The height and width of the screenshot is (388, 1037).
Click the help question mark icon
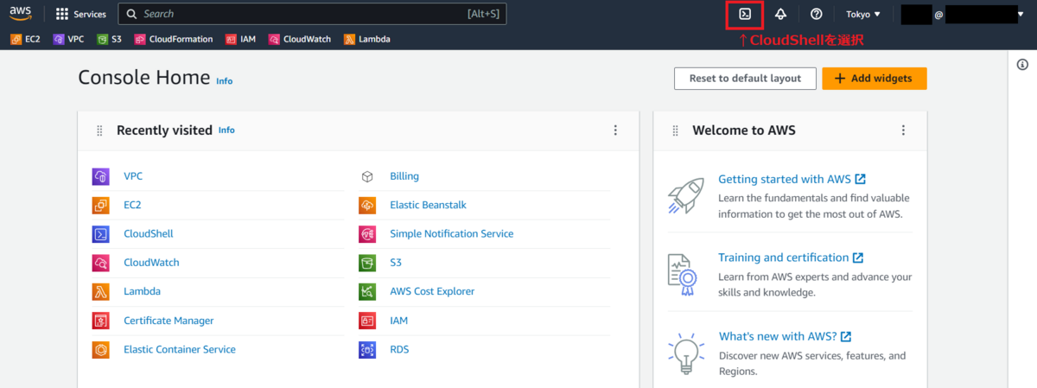(x=816, y=15)
